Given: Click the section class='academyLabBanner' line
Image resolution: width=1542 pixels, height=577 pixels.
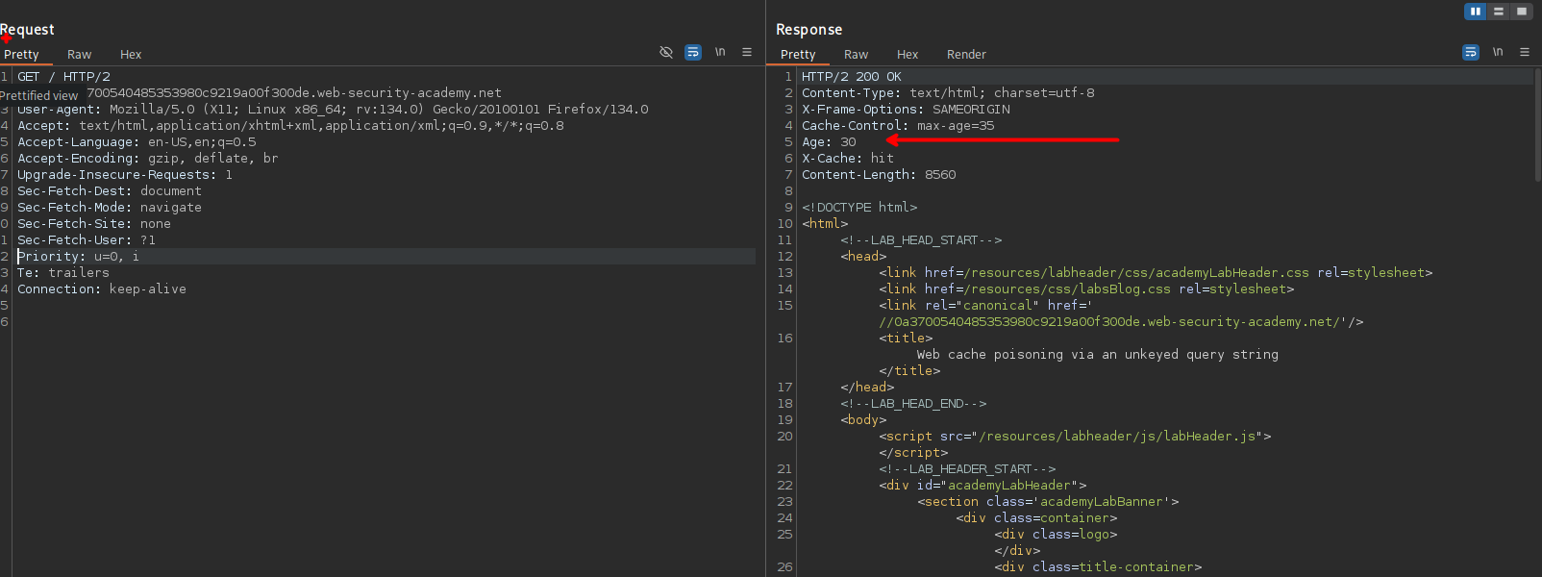Looking at the screenshot, I should [x=1048, y=501].
